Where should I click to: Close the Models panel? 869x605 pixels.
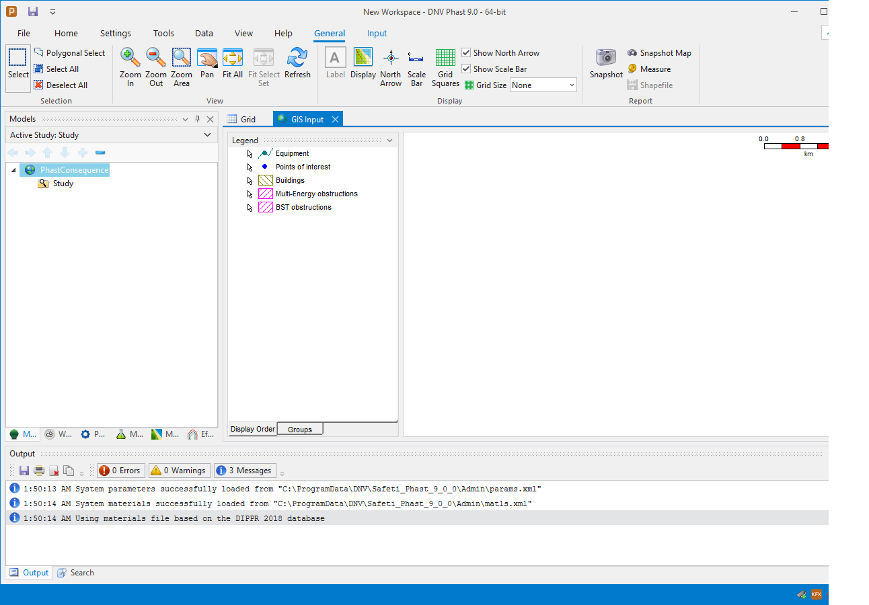[210, 119]
